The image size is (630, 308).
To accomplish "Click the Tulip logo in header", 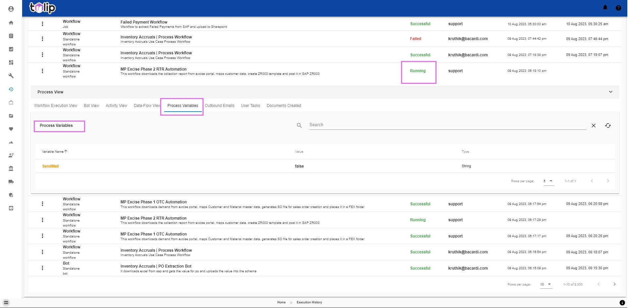I will 42,8.
